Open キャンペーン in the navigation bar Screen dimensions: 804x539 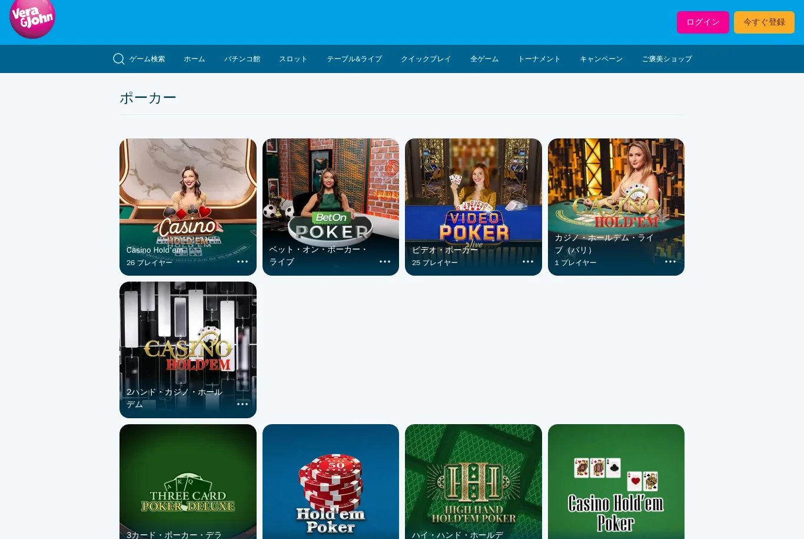point(601,59)
